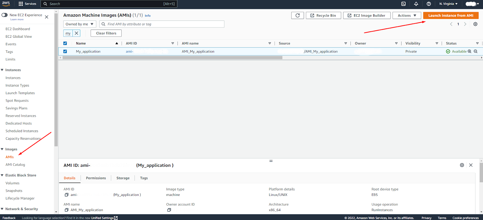Toggle the New EC2 Experience switch
The width and height of the screenshot is (483, 220).
point(5,15)
